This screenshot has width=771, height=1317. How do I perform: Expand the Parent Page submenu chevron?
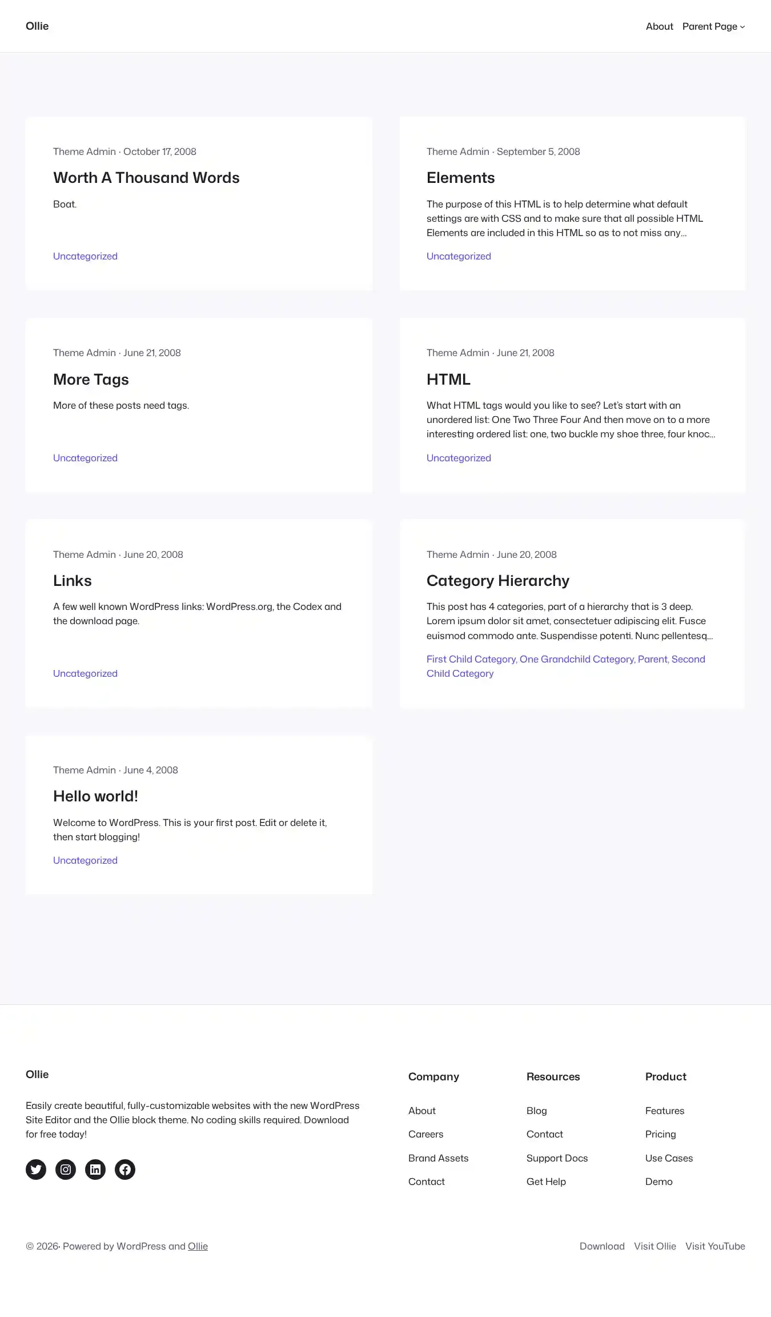tap(742, 27)
